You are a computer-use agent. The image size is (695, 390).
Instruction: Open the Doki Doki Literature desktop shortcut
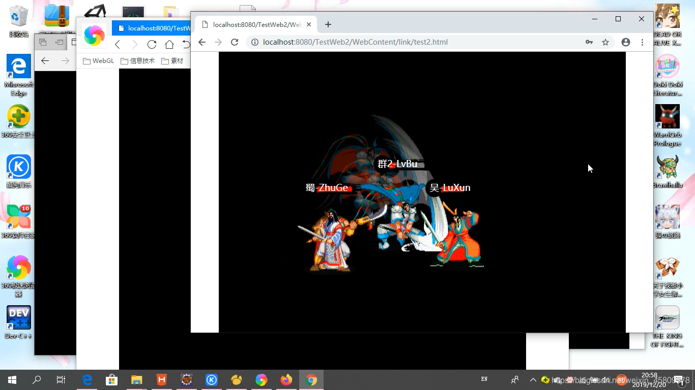[668, 75]
